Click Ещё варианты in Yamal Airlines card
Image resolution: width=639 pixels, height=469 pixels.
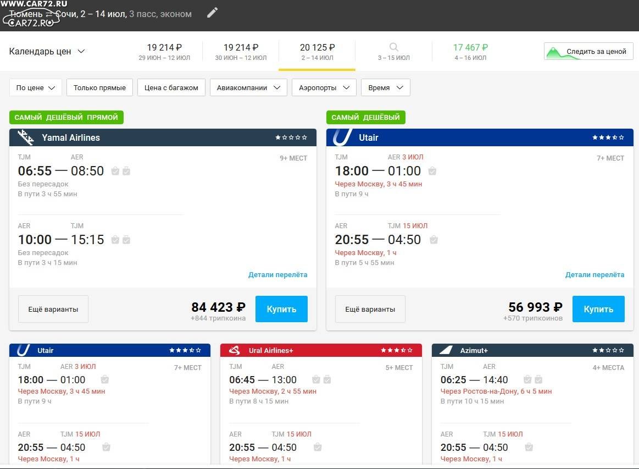[53, 309]
